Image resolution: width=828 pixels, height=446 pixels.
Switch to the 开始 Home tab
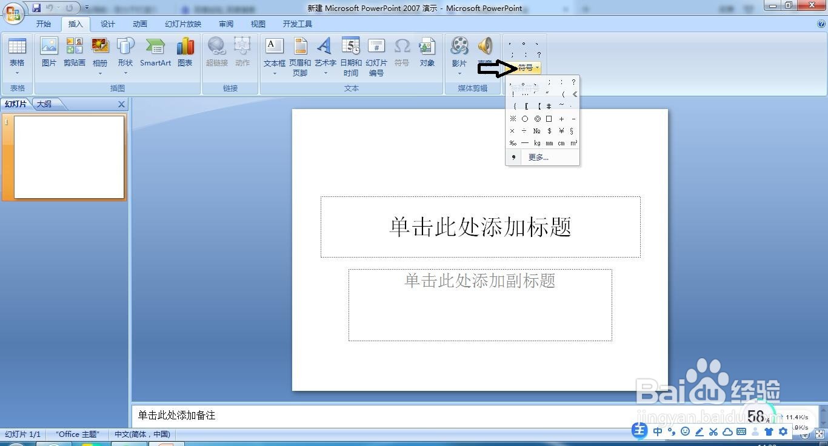click(x=44, y=24)
